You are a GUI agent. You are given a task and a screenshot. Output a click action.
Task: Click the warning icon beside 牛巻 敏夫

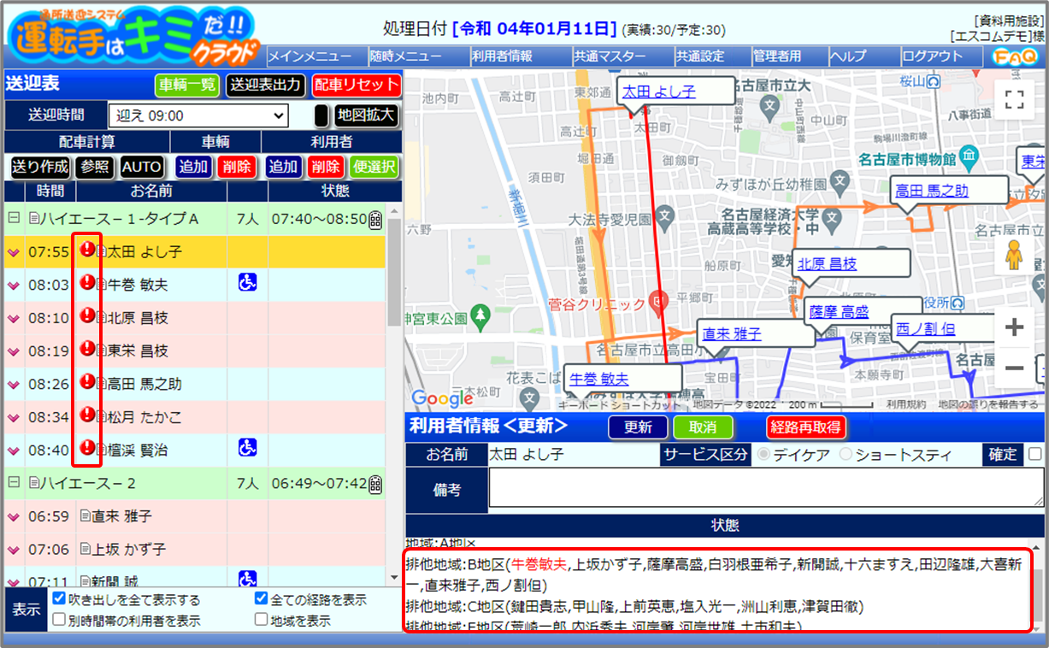pos(87,283)
